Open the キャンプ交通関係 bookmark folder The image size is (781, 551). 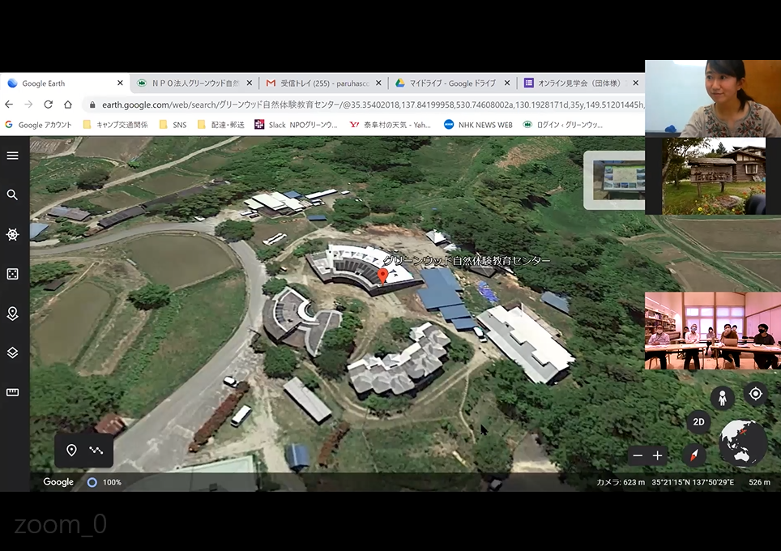click(116, 125)
